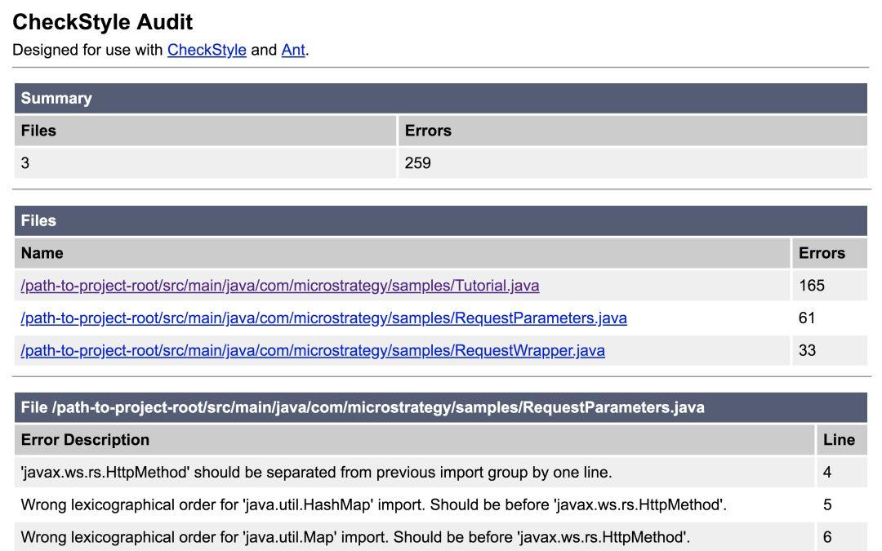Screen dimensions: 882x551
Task: Select the file count 3 in Summary
Action: (x=24, y=162)
